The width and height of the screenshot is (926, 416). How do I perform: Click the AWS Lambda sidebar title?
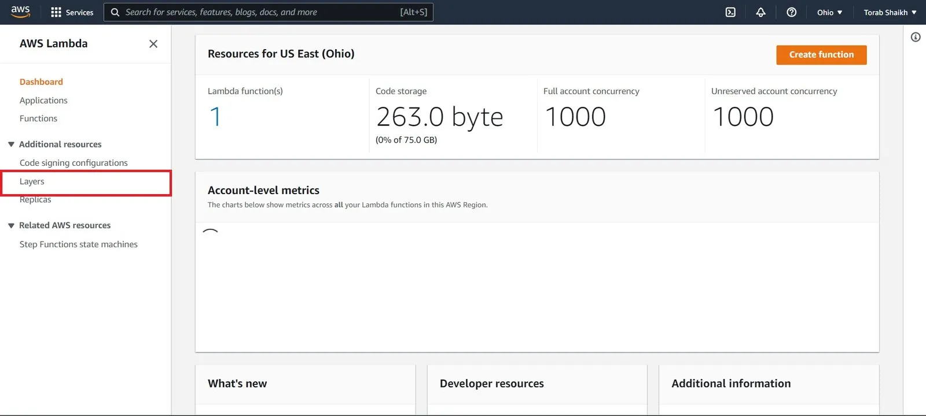tap(54, 43)
